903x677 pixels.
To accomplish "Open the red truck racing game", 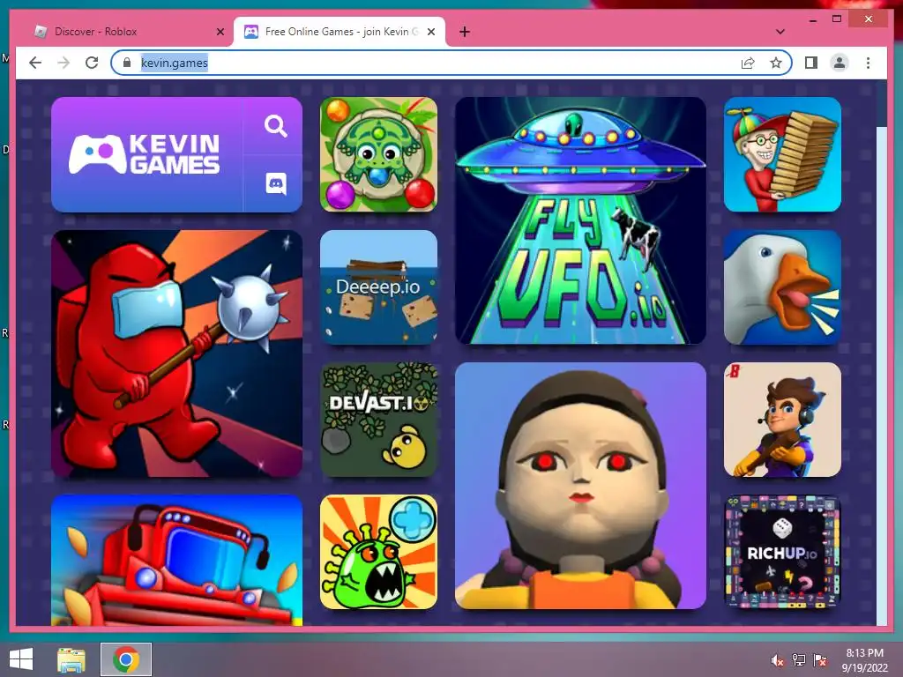I will pos(176,560).
